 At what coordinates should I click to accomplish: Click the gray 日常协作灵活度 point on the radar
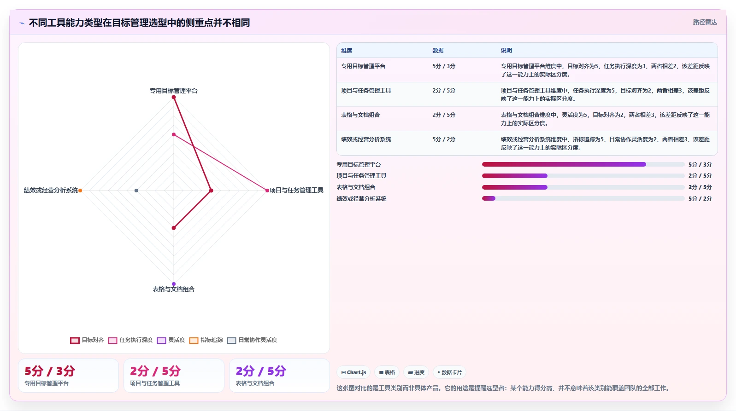click(x=136, y=191)
